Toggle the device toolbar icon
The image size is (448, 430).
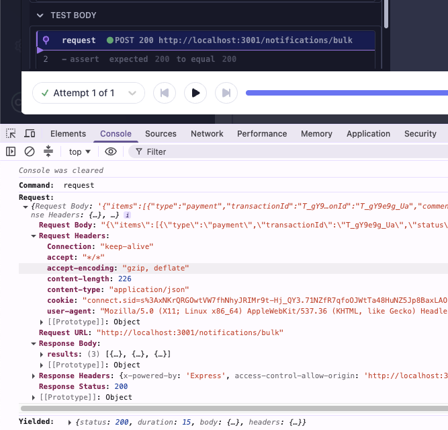30,133
